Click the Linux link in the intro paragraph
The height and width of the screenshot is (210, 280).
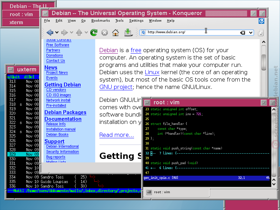pyautogui.click(x=152, y=72)
